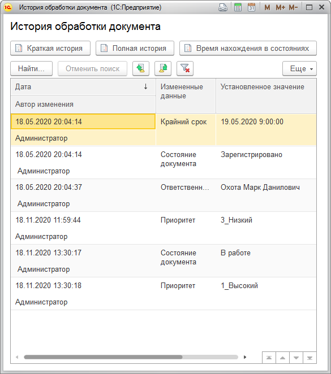Clear filters with the funnel red-cross icon

185,68
